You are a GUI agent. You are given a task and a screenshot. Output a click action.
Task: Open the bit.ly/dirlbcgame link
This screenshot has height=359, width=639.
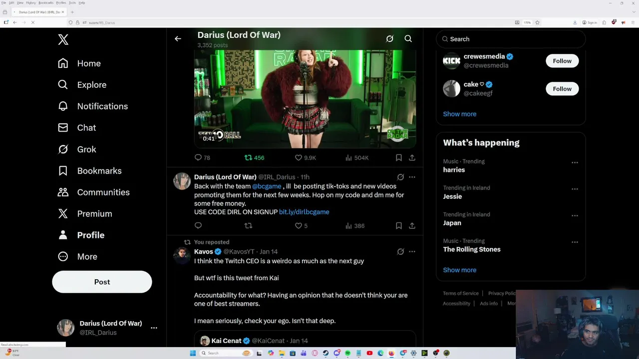tap(304, 212)
